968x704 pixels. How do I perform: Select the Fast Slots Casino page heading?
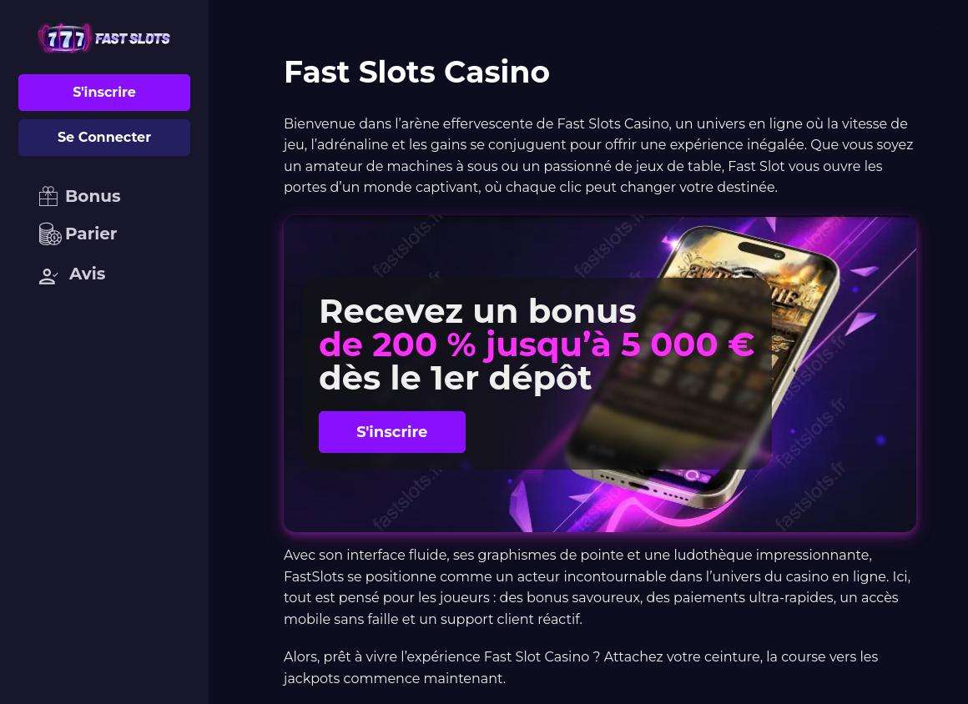click(x=416, y=72)
